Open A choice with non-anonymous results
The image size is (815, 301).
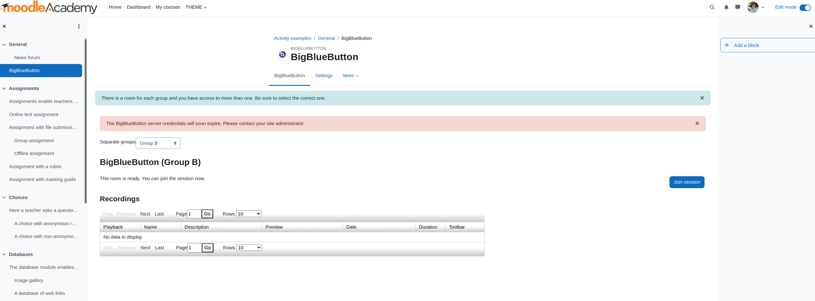click(x=46, y=236)
